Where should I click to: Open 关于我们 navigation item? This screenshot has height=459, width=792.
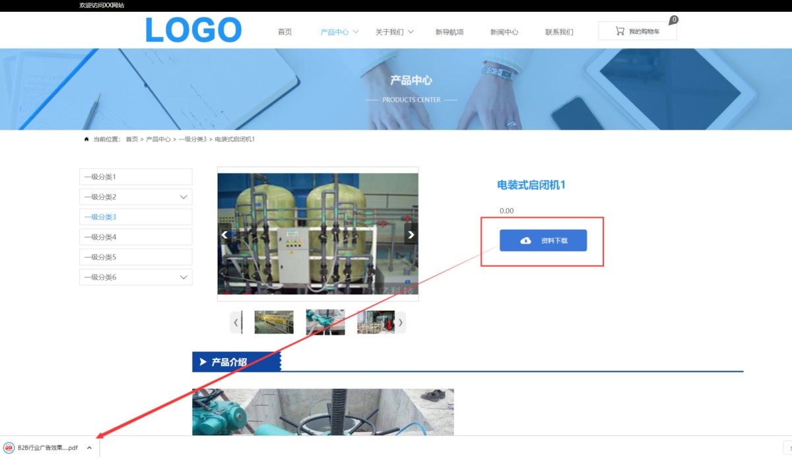point(389,32)
